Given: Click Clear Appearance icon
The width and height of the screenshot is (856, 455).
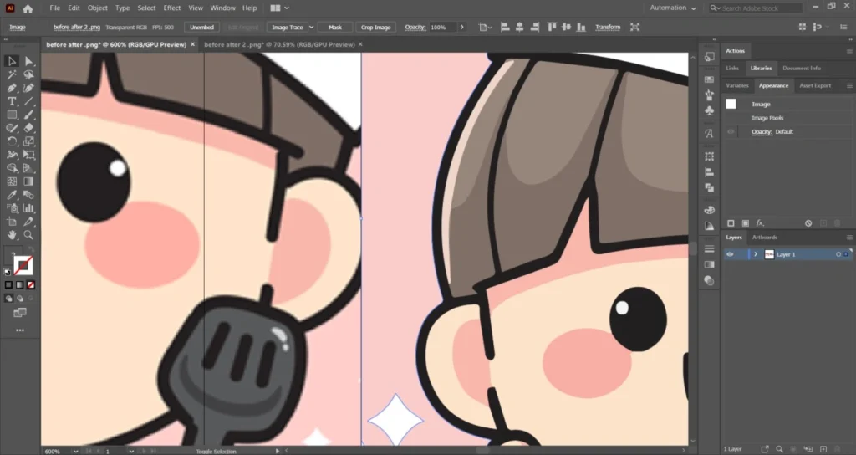Looking at the screenshot, I should (808, 222).
